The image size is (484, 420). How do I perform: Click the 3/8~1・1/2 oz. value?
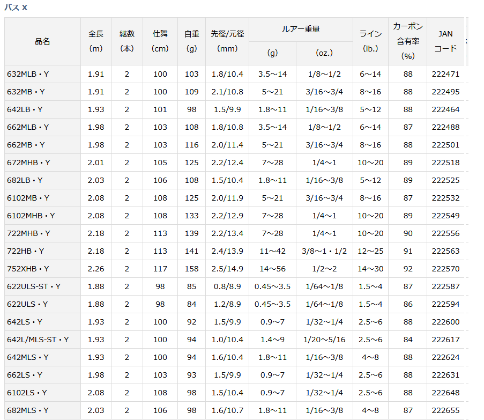click(324, 251)
